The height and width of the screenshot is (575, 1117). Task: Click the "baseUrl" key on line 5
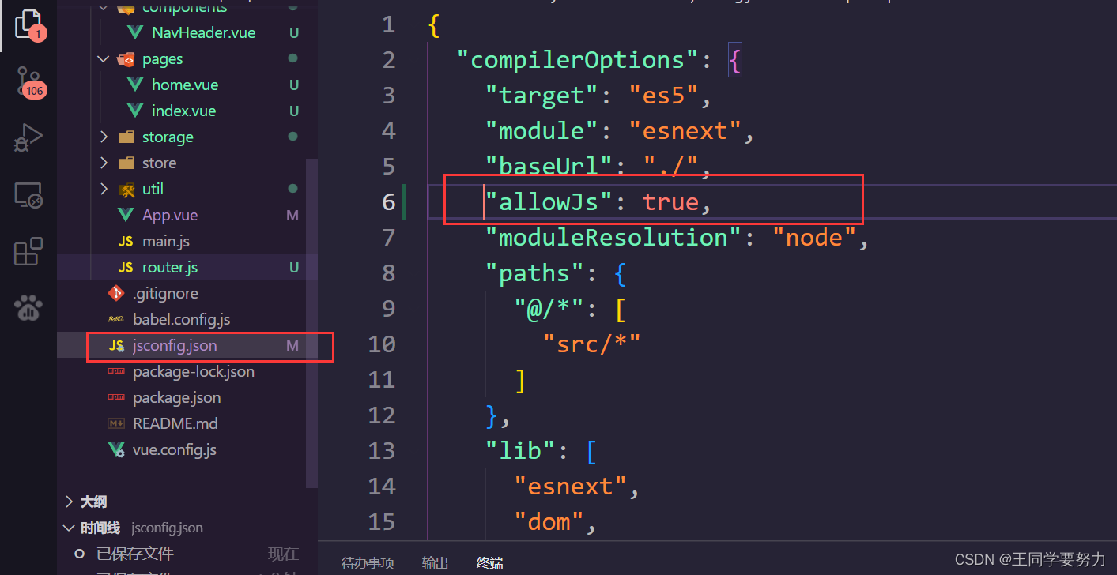tap(549, 167)
